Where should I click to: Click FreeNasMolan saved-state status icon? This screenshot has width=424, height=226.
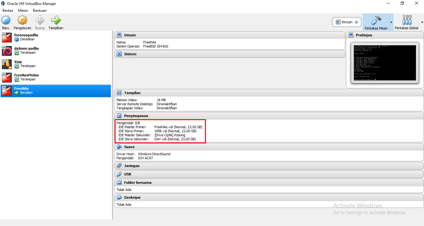click(17, 79)
